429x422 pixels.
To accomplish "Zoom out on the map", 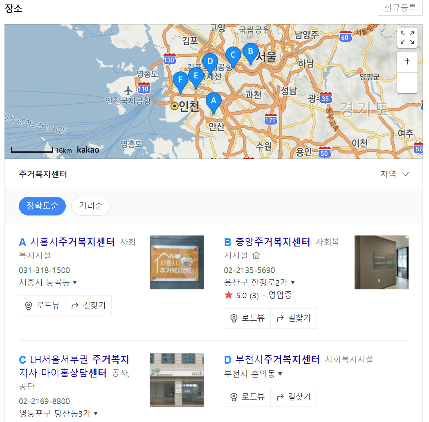I will pyautogui.click(x=407, y=83).
